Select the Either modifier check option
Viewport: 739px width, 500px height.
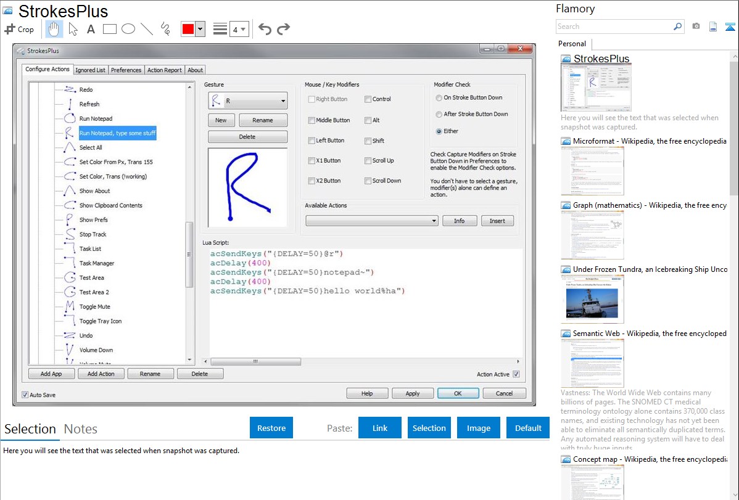tap(439, 131)
